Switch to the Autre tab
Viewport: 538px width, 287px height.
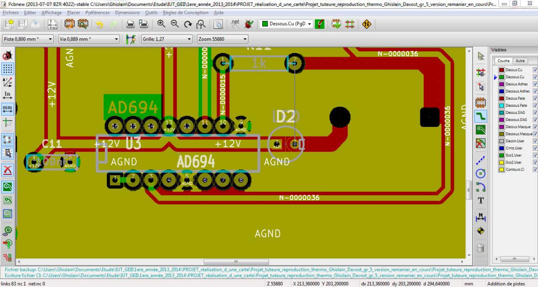coord(520,61)
